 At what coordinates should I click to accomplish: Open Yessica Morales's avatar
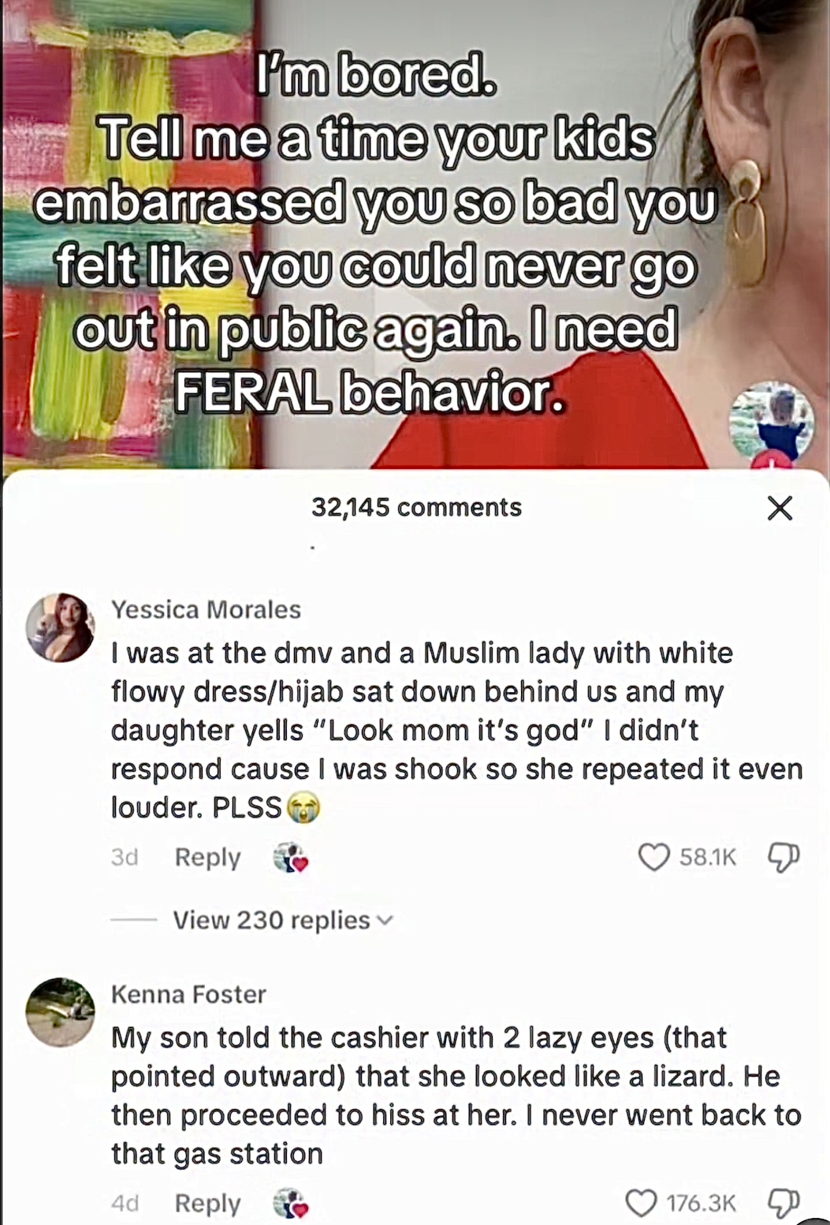(61, 627)
